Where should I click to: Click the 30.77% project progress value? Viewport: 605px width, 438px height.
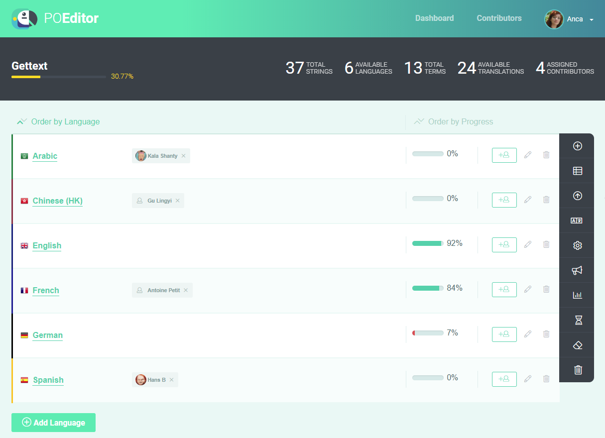tap(122, 77)
